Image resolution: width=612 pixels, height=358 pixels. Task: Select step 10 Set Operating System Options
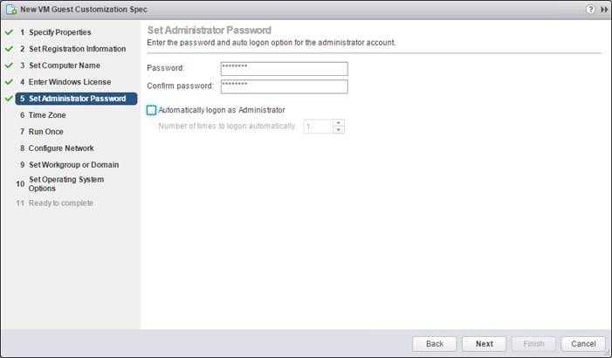[x=60, y=184]
